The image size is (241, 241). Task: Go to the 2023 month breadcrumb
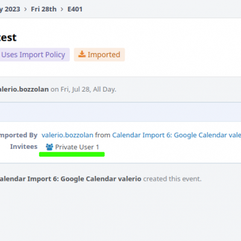coord(10,9)
